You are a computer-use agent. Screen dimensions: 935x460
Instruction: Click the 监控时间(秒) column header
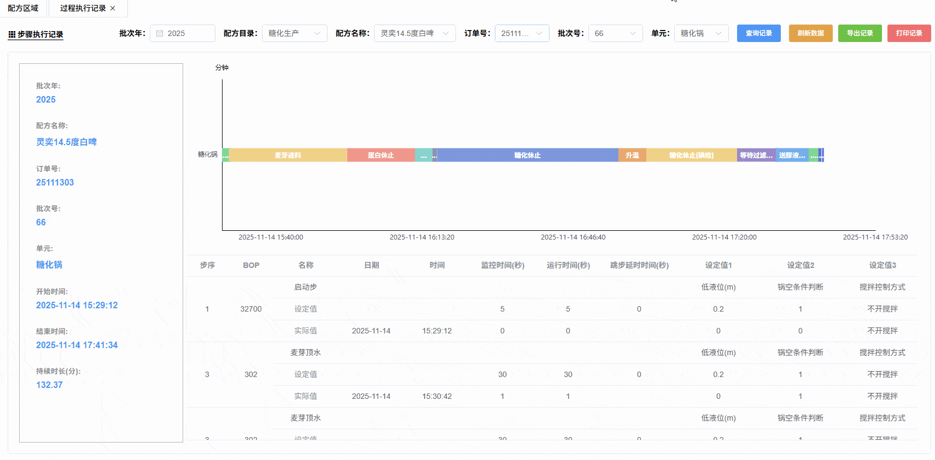tap(502, 265)
